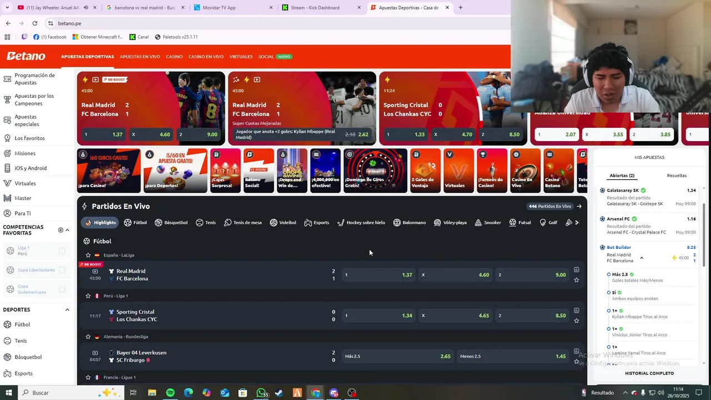Reload the browser page
711x400 pixels.
(34, 23)
